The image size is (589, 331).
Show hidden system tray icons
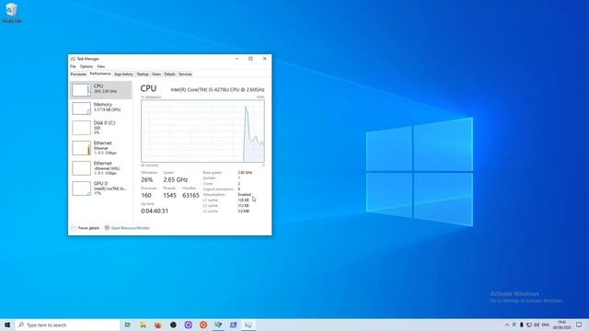tap(507, 325)
